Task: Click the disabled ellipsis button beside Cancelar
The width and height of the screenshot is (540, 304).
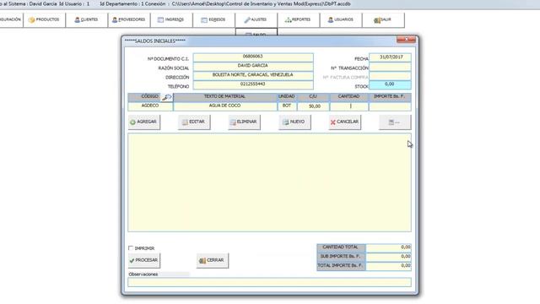Action: pos(395,122)
